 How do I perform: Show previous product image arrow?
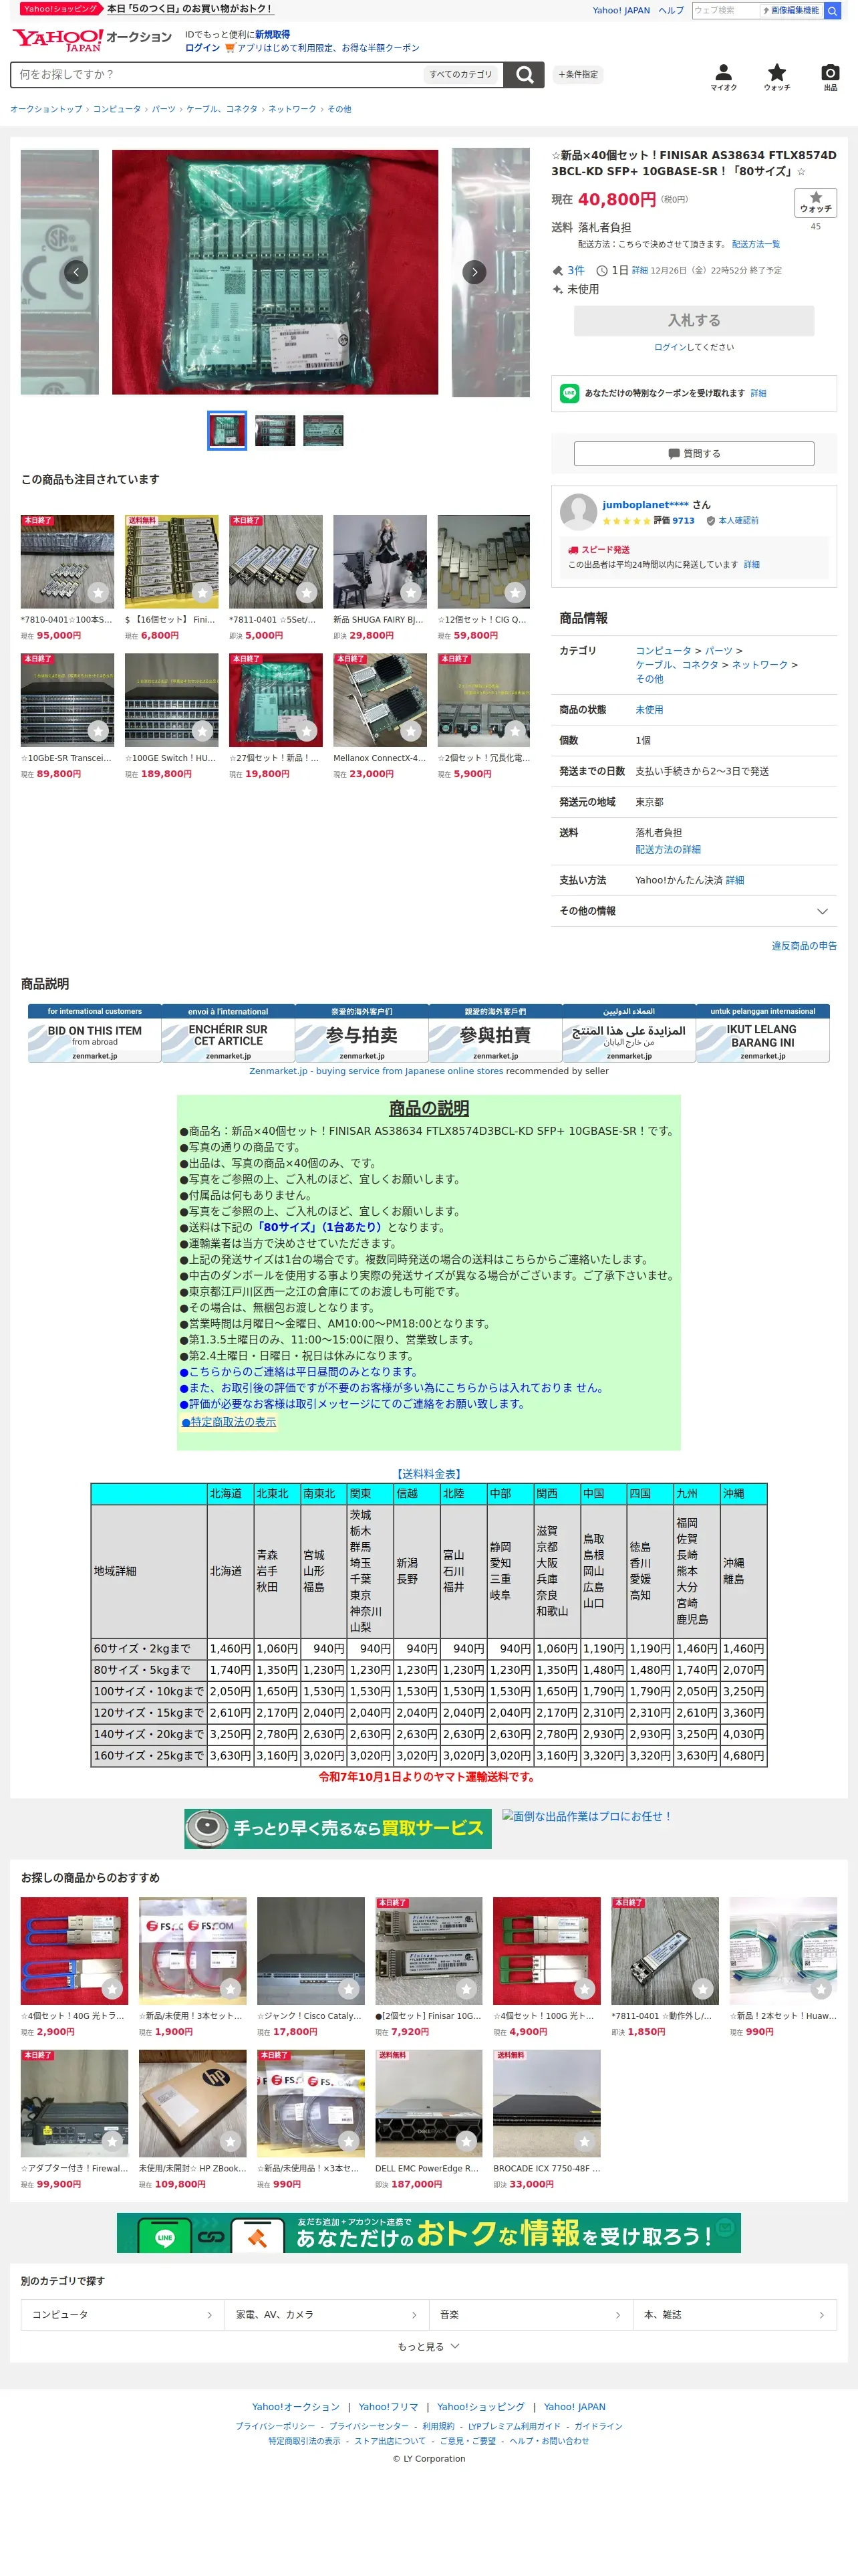(76, 272)
